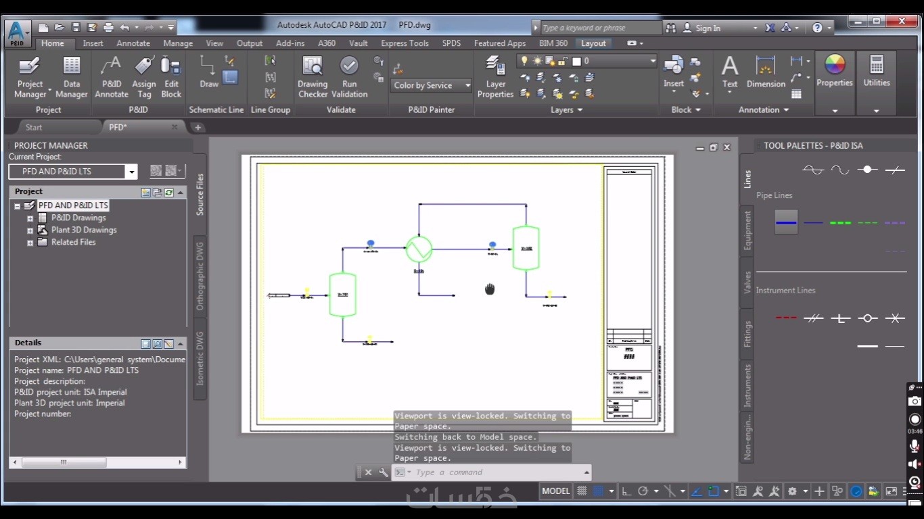Viewport: 924px width, 519px height.
Task: Launch the P&ID Annotate tool
Action: point(111,77)
